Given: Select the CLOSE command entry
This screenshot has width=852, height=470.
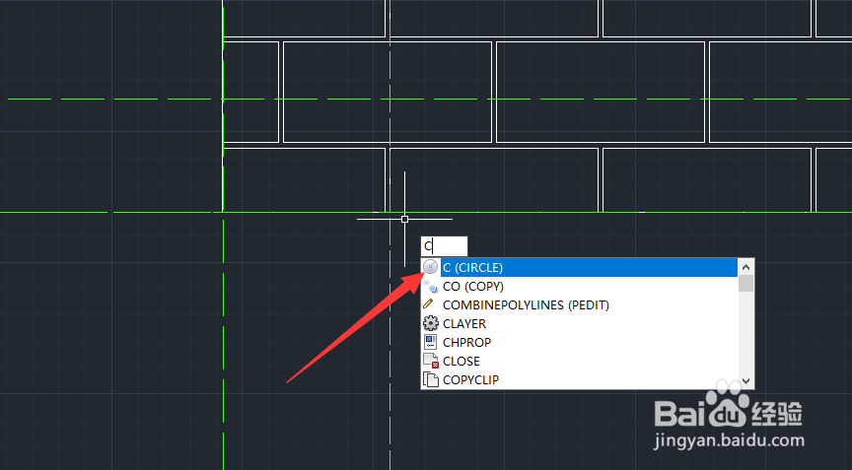Looking at the screenshot, I should (x=580, y=361).
